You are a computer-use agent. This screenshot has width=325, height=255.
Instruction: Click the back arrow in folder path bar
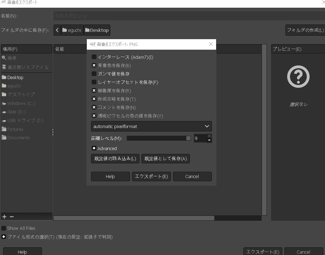pyautogui.click(x=57, y=30)
